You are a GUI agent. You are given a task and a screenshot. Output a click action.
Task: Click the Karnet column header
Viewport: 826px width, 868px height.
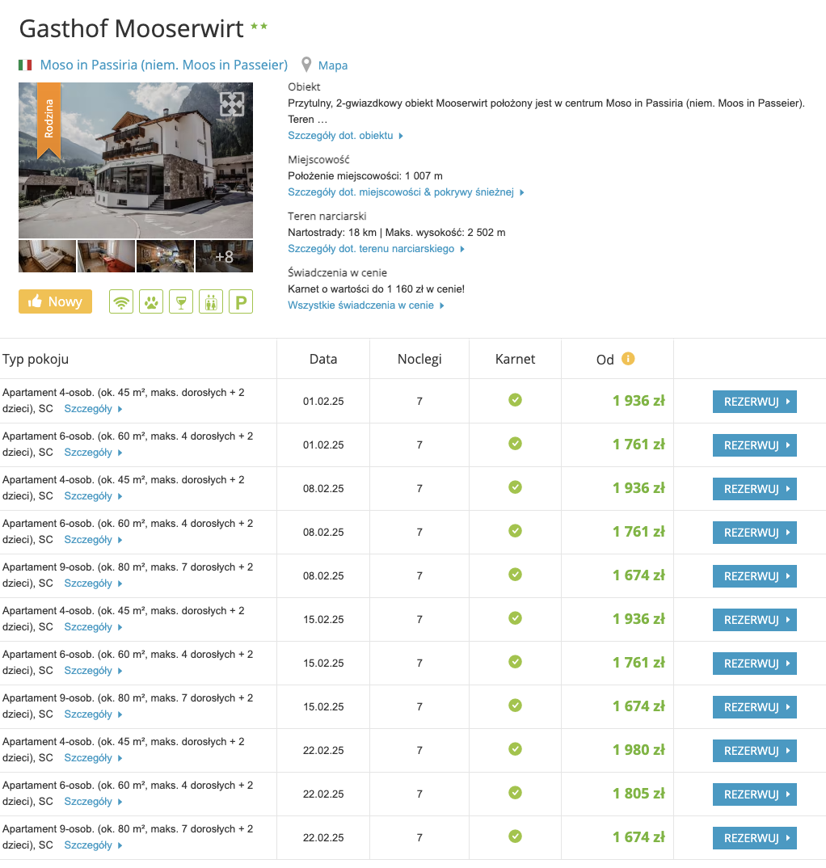pos(516,359)
